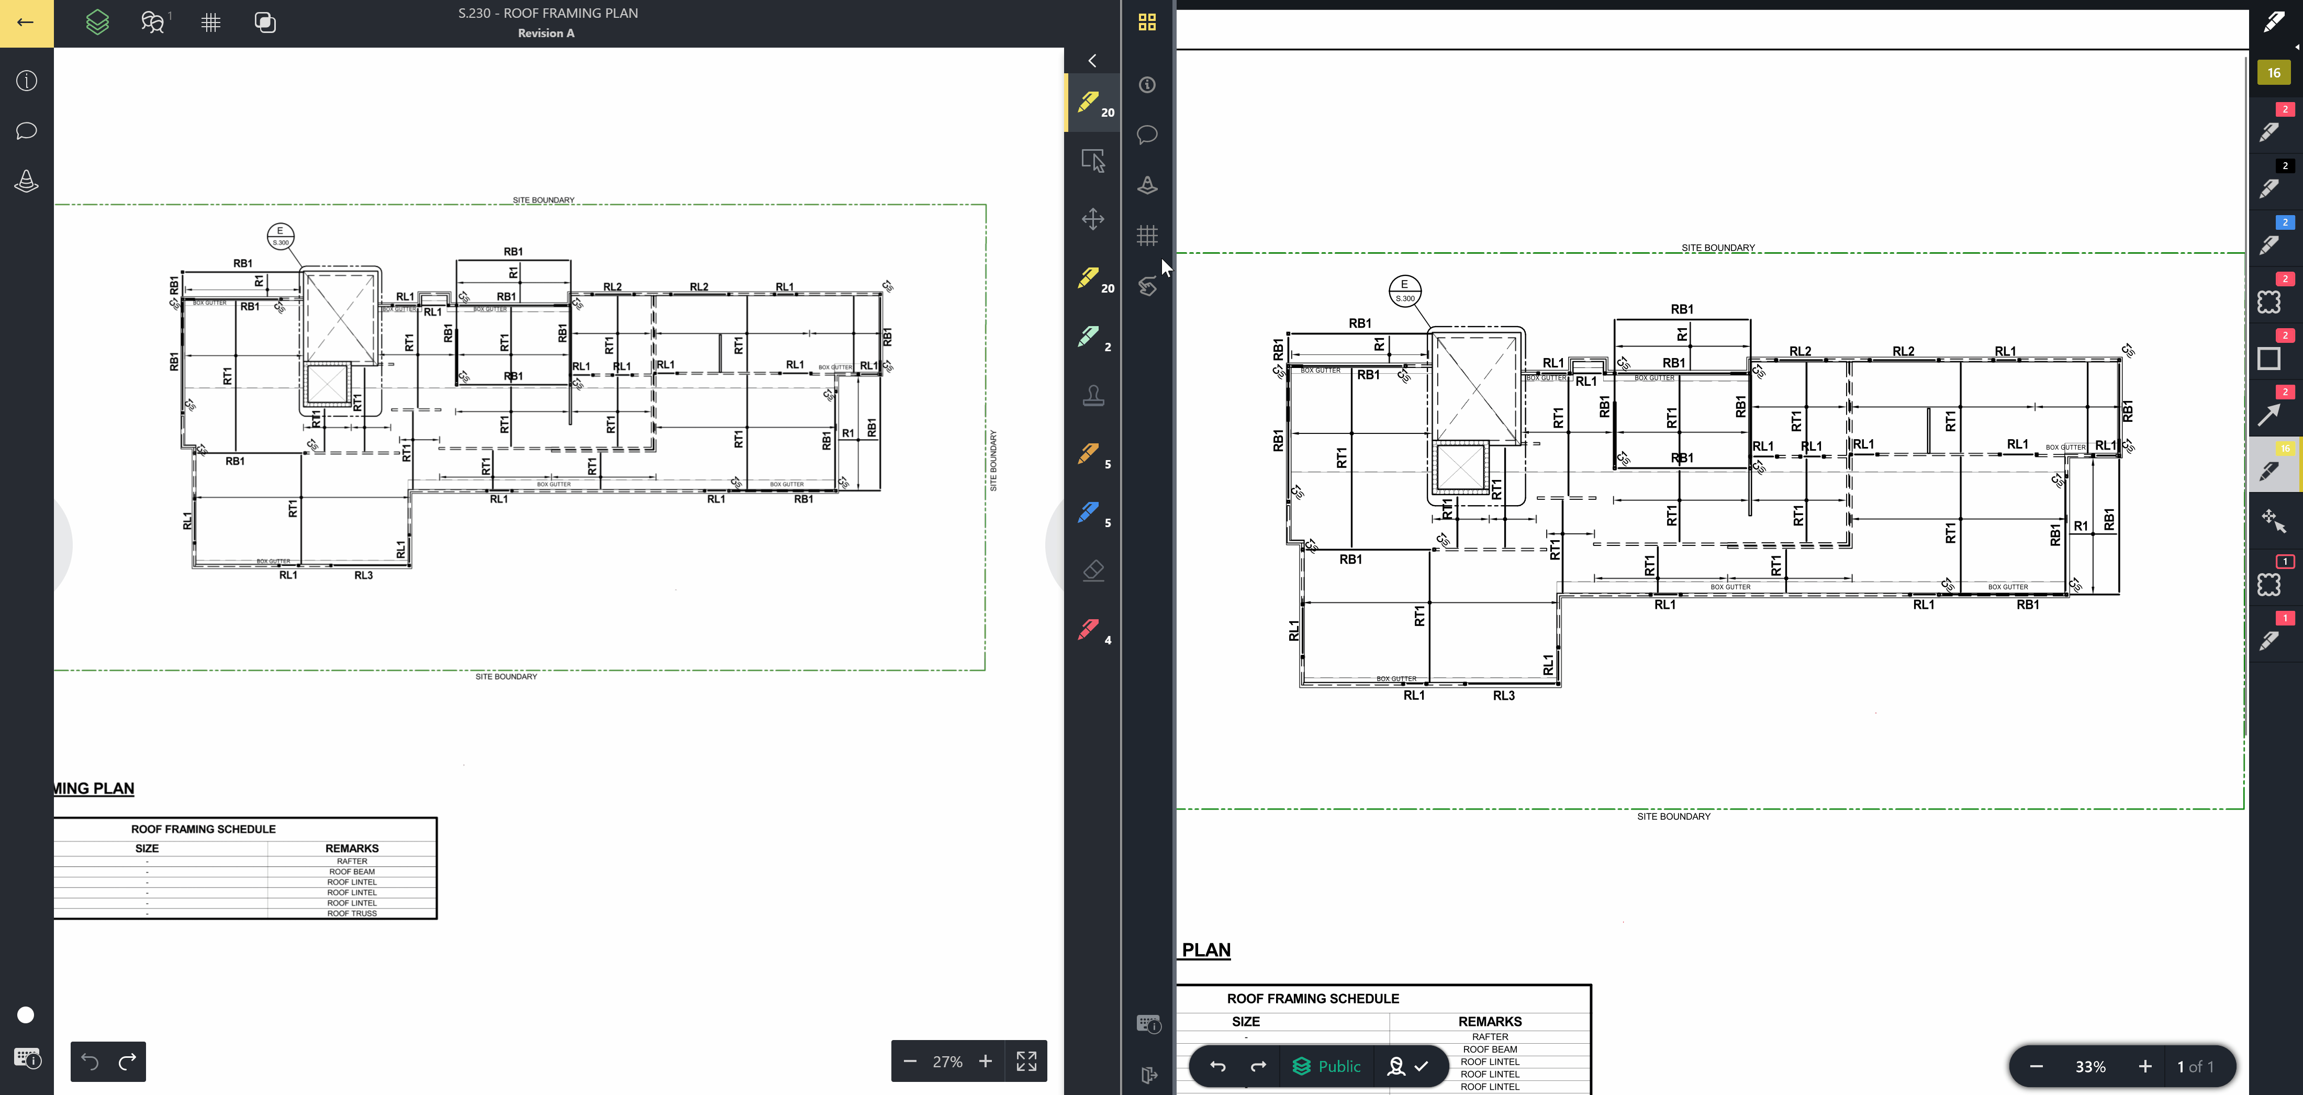
Task: Enter fullscreen view in the left viewer
Action: pyautogui.click(x=1026, y=1061)
